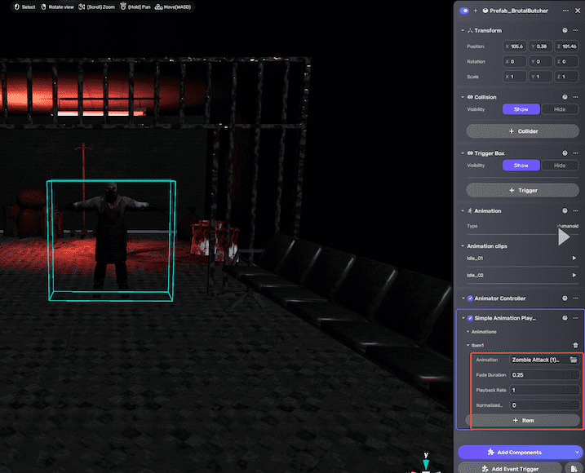Add a new Collider
The image size is (585, 473).
(523, 130)
